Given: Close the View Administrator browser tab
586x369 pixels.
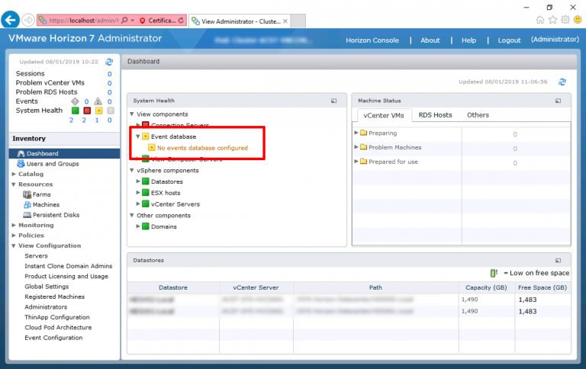Looking at the screenshot, I should [x=285, y=21].
